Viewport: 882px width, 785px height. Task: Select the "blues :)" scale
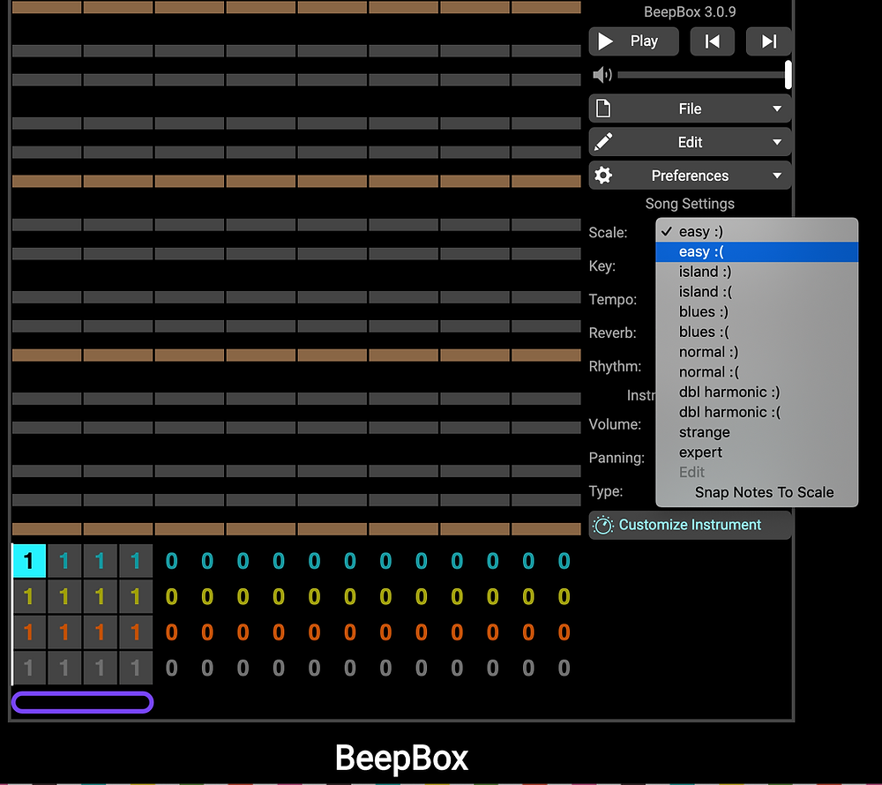tap(757, 312)
